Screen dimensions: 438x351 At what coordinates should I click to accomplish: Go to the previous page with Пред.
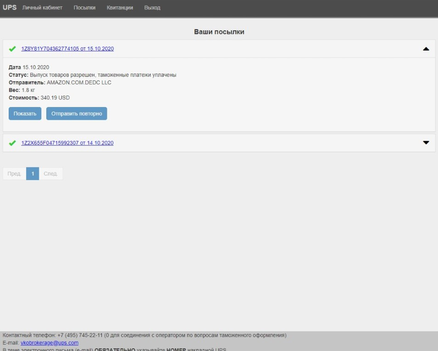[x=15, y=174]
